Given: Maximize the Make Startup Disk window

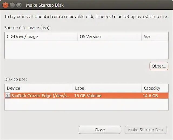Looking at the screenshot, I should tap(19, 5).
